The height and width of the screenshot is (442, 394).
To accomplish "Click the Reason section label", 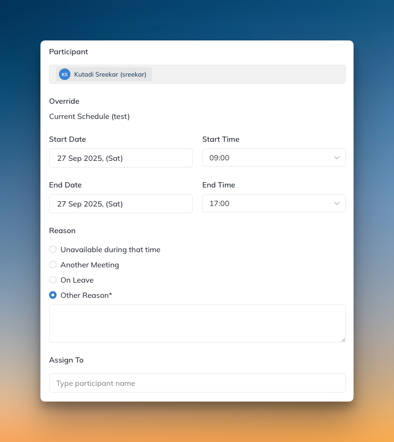I will pyautogui.click(x=62, y=230).
